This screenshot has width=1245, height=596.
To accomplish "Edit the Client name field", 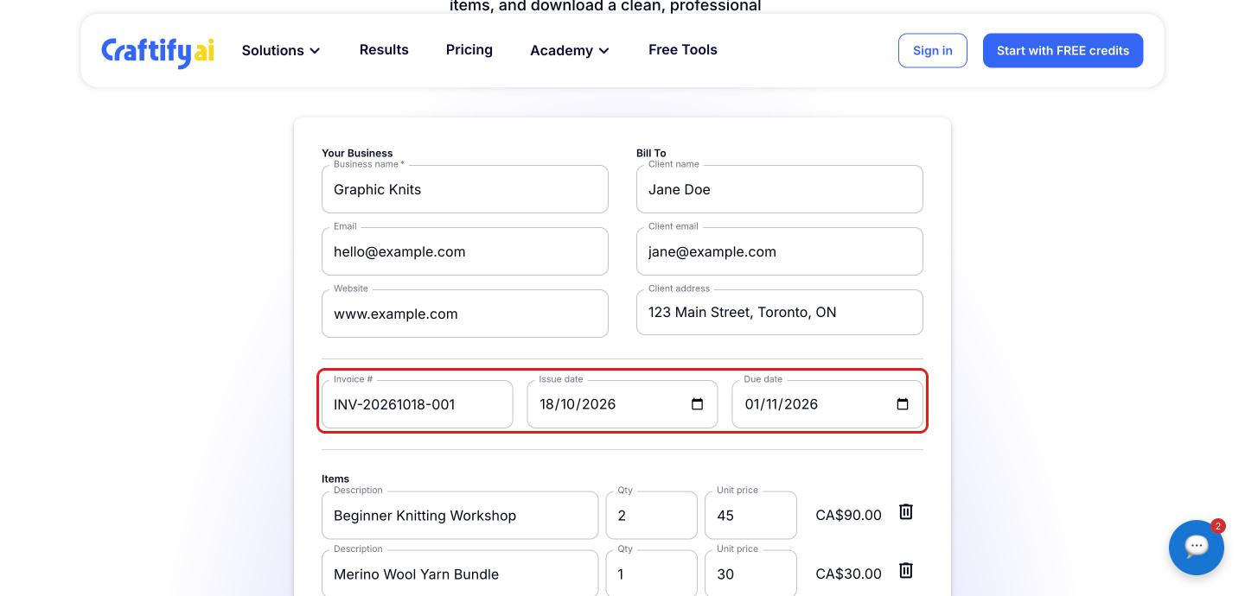I will click(x=780, y=189).
